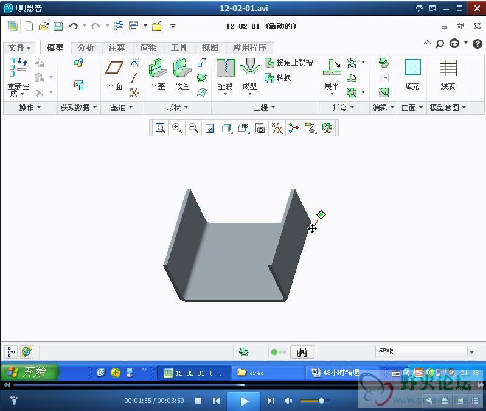Viewport: 486px width, 411px height.
Task: Open the Family Table (族表) tool
Action: [448, 75]
